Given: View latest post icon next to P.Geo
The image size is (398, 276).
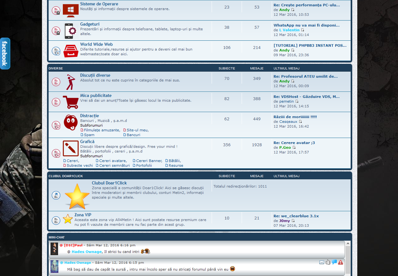Looking at the screenshot, I should pyautogui.click(x=294, y=148).
